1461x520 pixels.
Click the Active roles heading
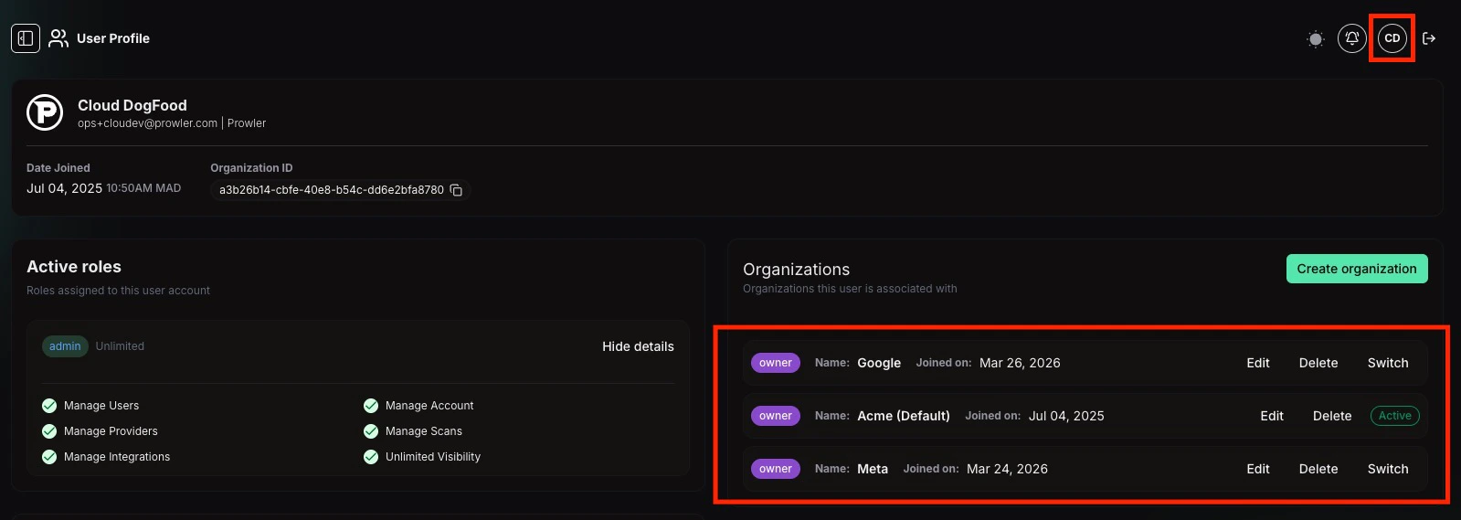74,267
